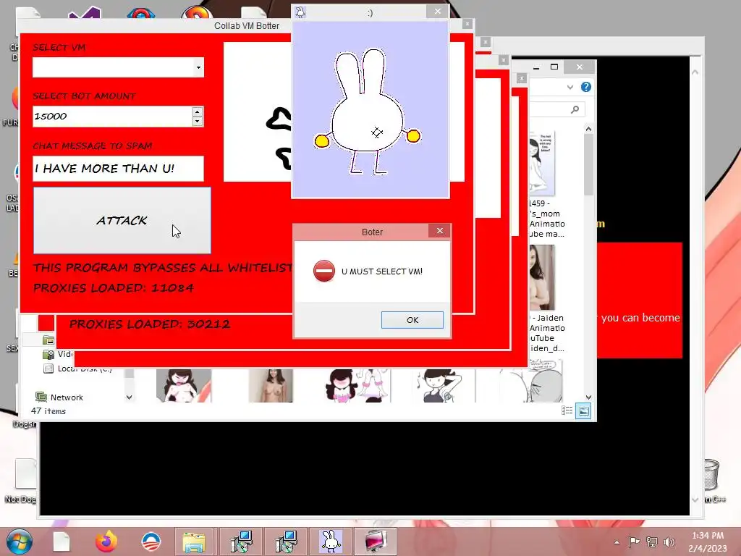
Task: Click the bot amount field showing 15000
Action: [112, 117]
